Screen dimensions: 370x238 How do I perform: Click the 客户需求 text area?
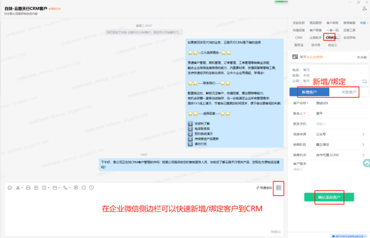[329, 169]
